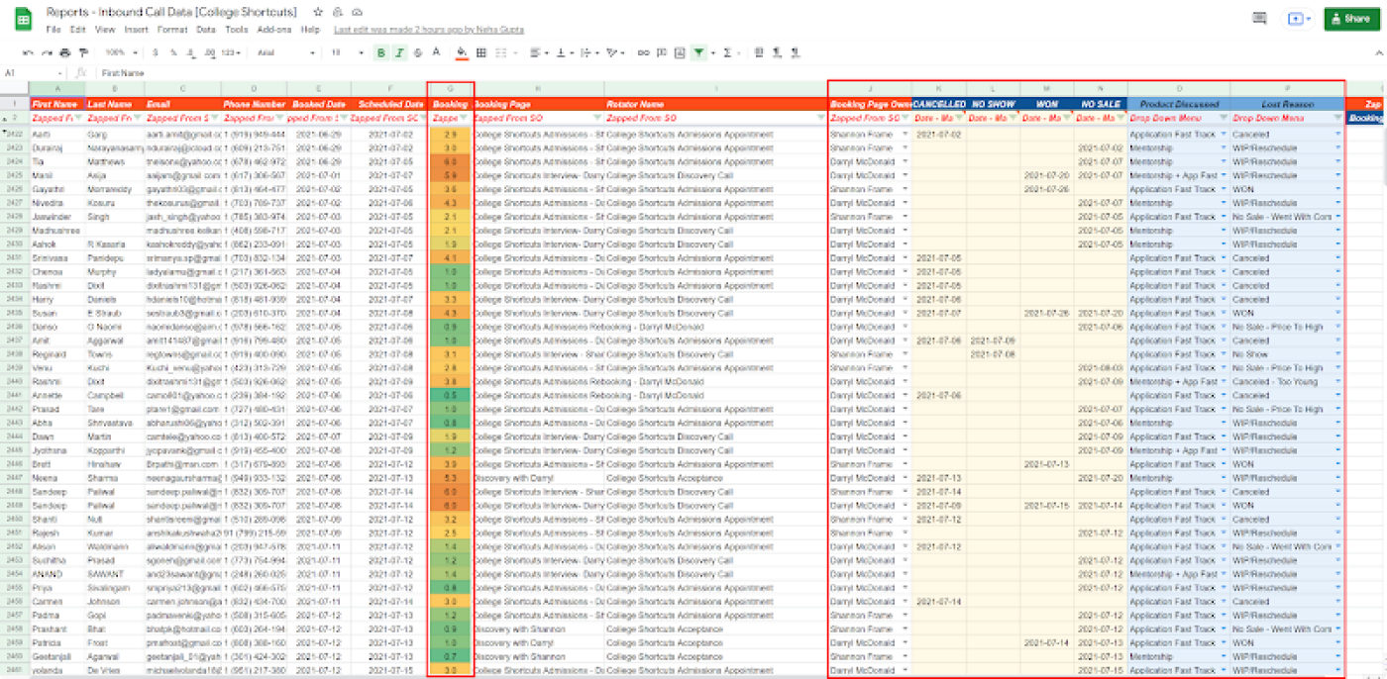Click the fill color swatch icon
The width and height of the screenshot is (1387, 679).
[x=461, y=52]
